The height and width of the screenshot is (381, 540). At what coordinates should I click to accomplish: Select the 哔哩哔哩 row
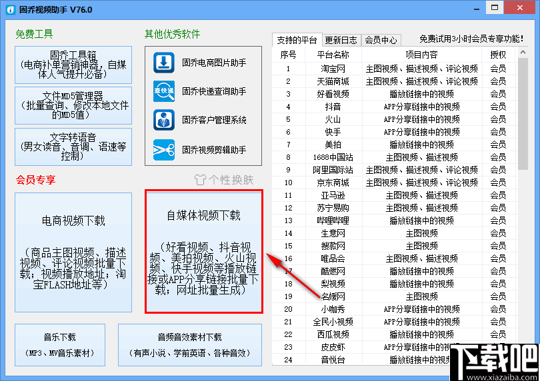coord(395,220)
